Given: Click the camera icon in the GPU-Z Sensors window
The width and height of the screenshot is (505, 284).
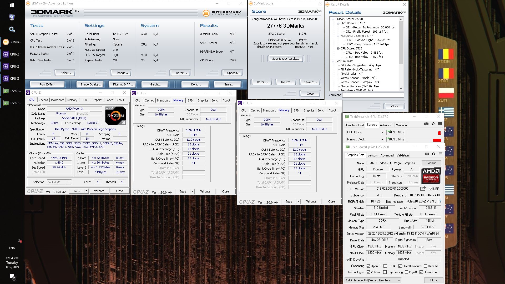Looking at the screenshot, I should [x=426, y=124].
